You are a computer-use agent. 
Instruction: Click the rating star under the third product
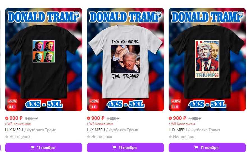[170, 137]
